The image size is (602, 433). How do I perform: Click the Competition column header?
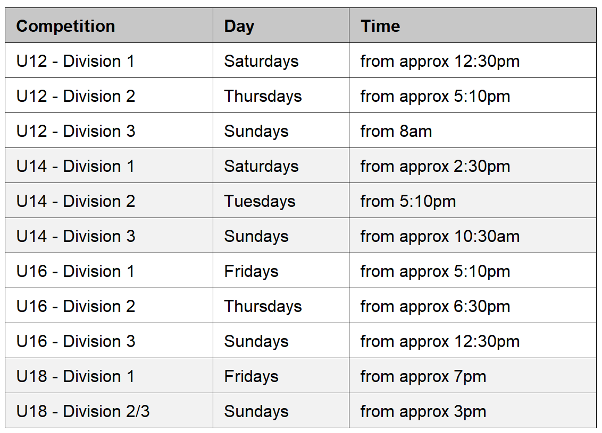[x=109, y=25]
